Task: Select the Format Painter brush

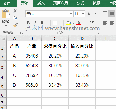Action: [x=15, y=25]
